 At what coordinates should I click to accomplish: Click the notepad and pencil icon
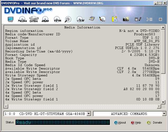[x=138, y=19]
